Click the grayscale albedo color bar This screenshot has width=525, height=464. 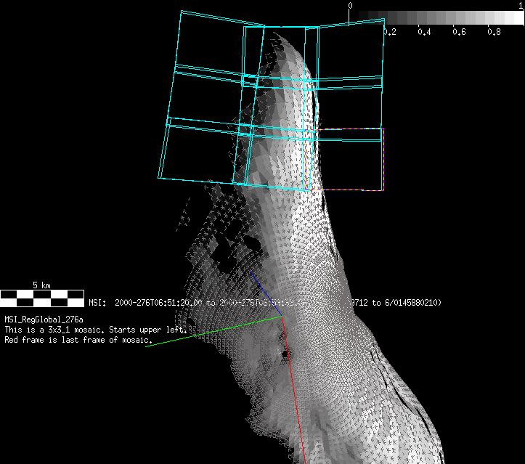coord(436,17)
